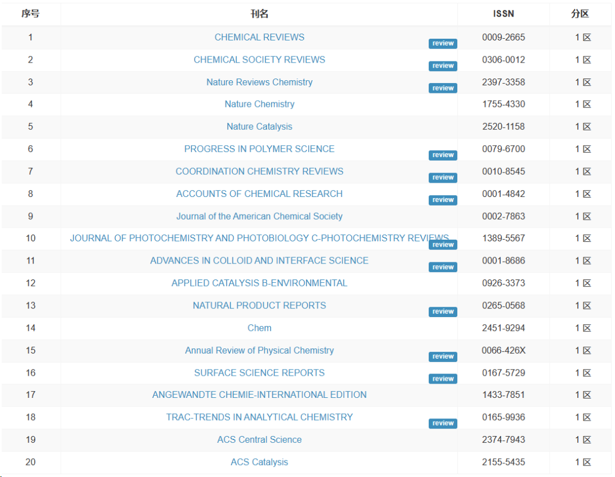Open ACCOUNTS OF CHEMICAL RESEARCH link
Screen dimensions: 615x477
[259, 194]
